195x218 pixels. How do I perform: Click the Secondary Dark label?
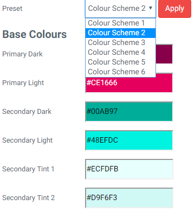point(27,112)
